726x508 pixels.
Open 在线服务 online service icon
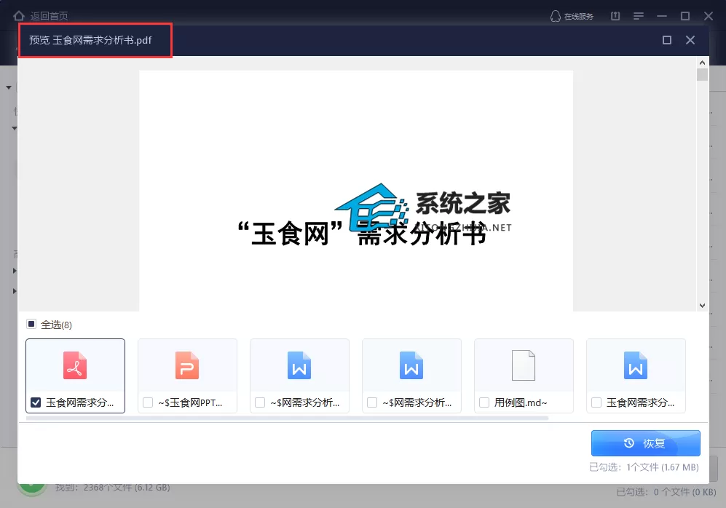point(555,16)
